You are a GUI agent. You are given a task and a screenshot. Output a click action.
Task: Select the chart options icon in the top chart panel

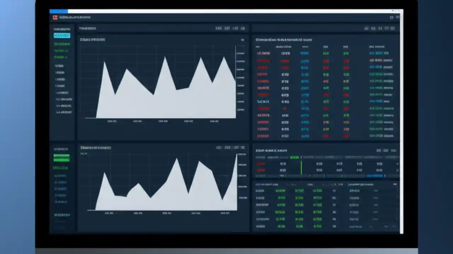[x=242, y=40]
